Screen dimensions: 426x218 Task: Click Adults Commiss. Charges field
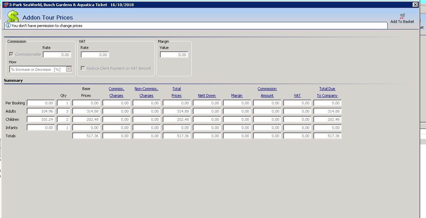(116, 111)
